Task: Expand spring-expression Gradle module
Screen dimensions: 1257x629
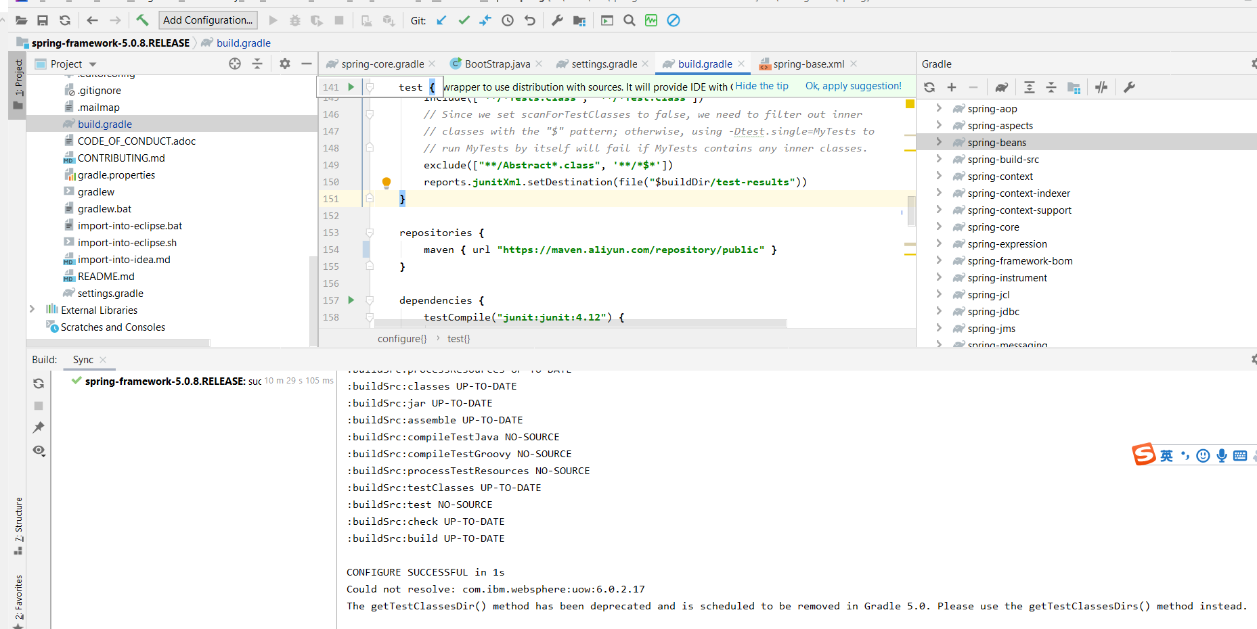Action: (x=939, y=243)
